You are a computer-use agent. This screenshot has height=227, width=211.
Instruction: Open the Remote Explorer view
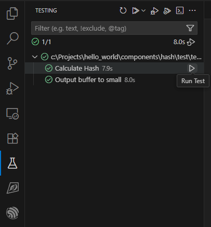[x=12, y=114]
